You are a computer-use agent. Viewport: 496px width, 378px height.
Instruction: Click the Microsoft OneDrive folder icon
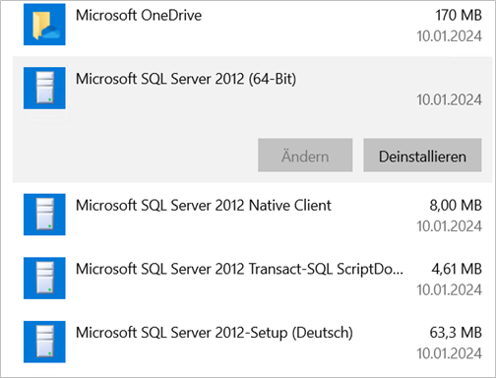coord(44,25)
